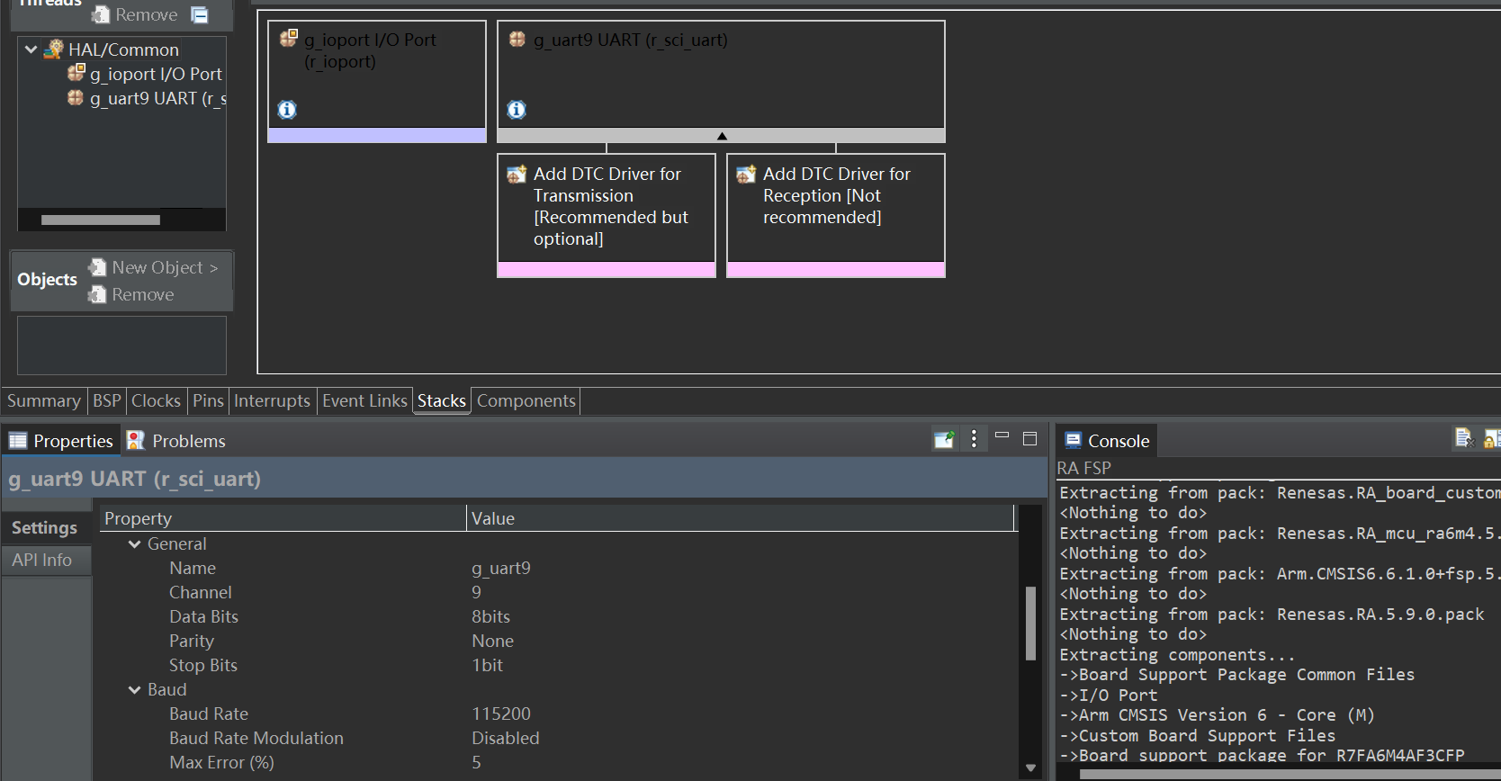Viewport: 1501px width, 781px height.
Task: Click the Remove thread icon at top
Action: tap(101, 14)
